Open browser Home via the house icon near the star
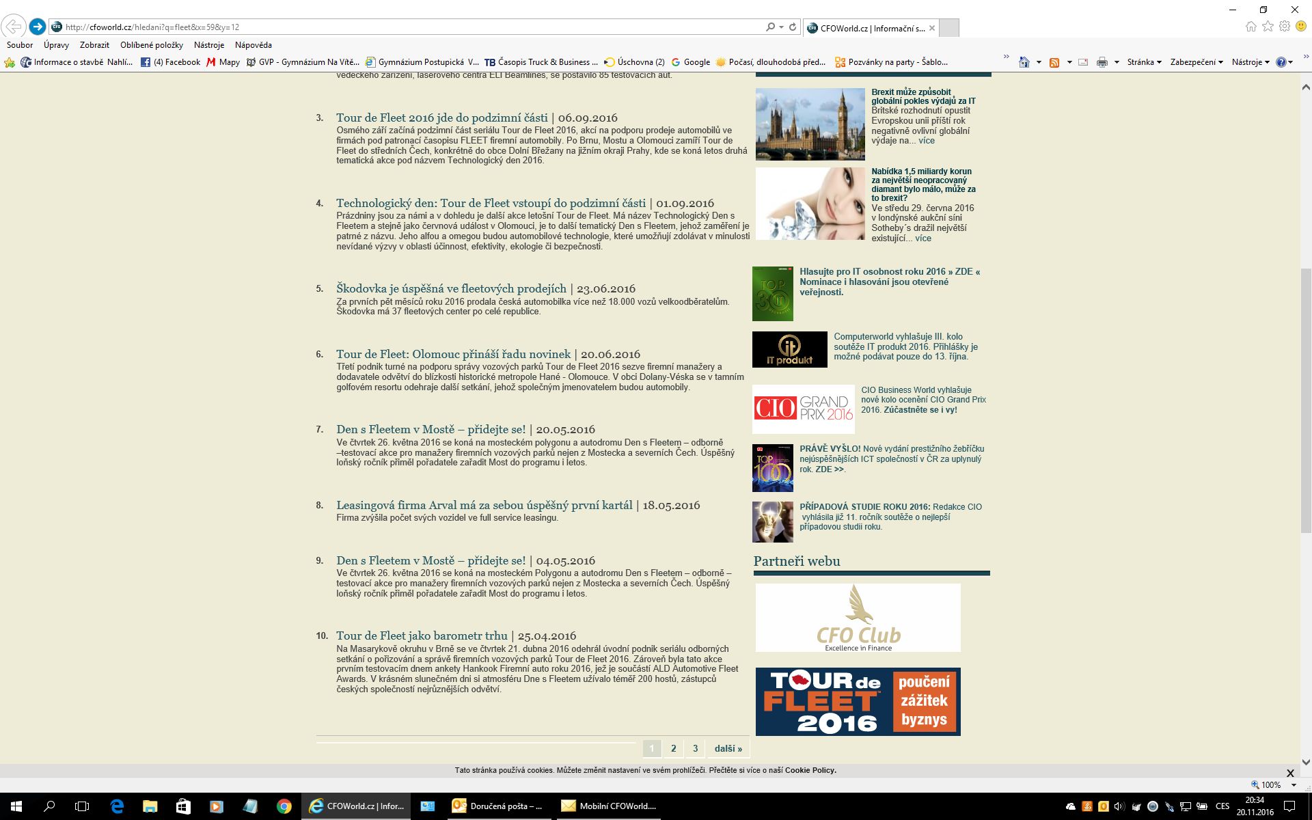 (x=1250, y=27)
